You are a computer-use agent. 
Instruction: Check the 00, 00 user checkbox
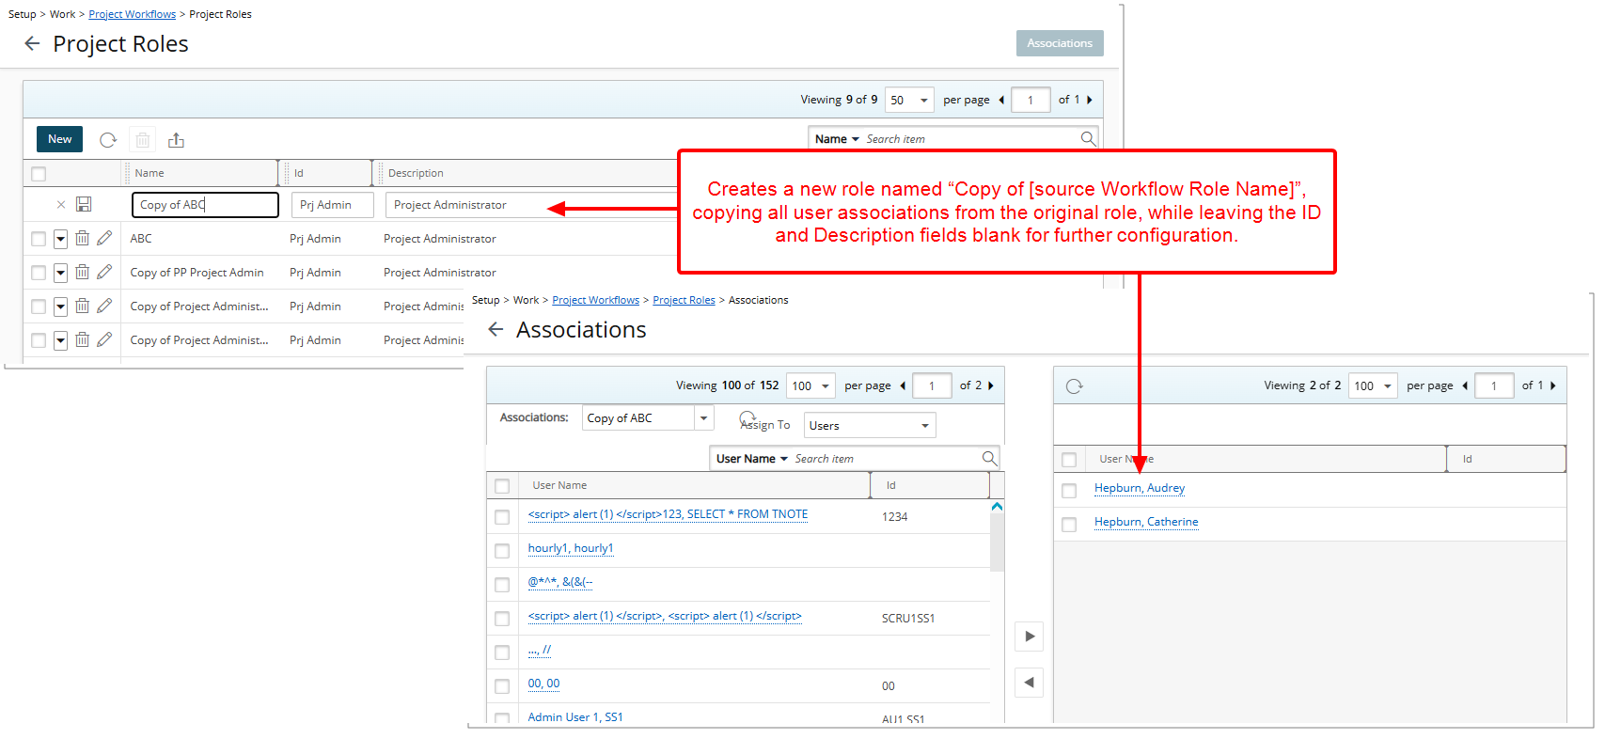502,685
